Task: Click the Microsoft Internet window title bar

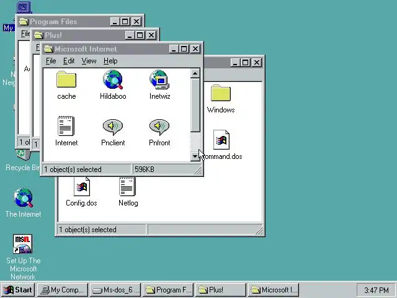Action: [x=122, y=49]
